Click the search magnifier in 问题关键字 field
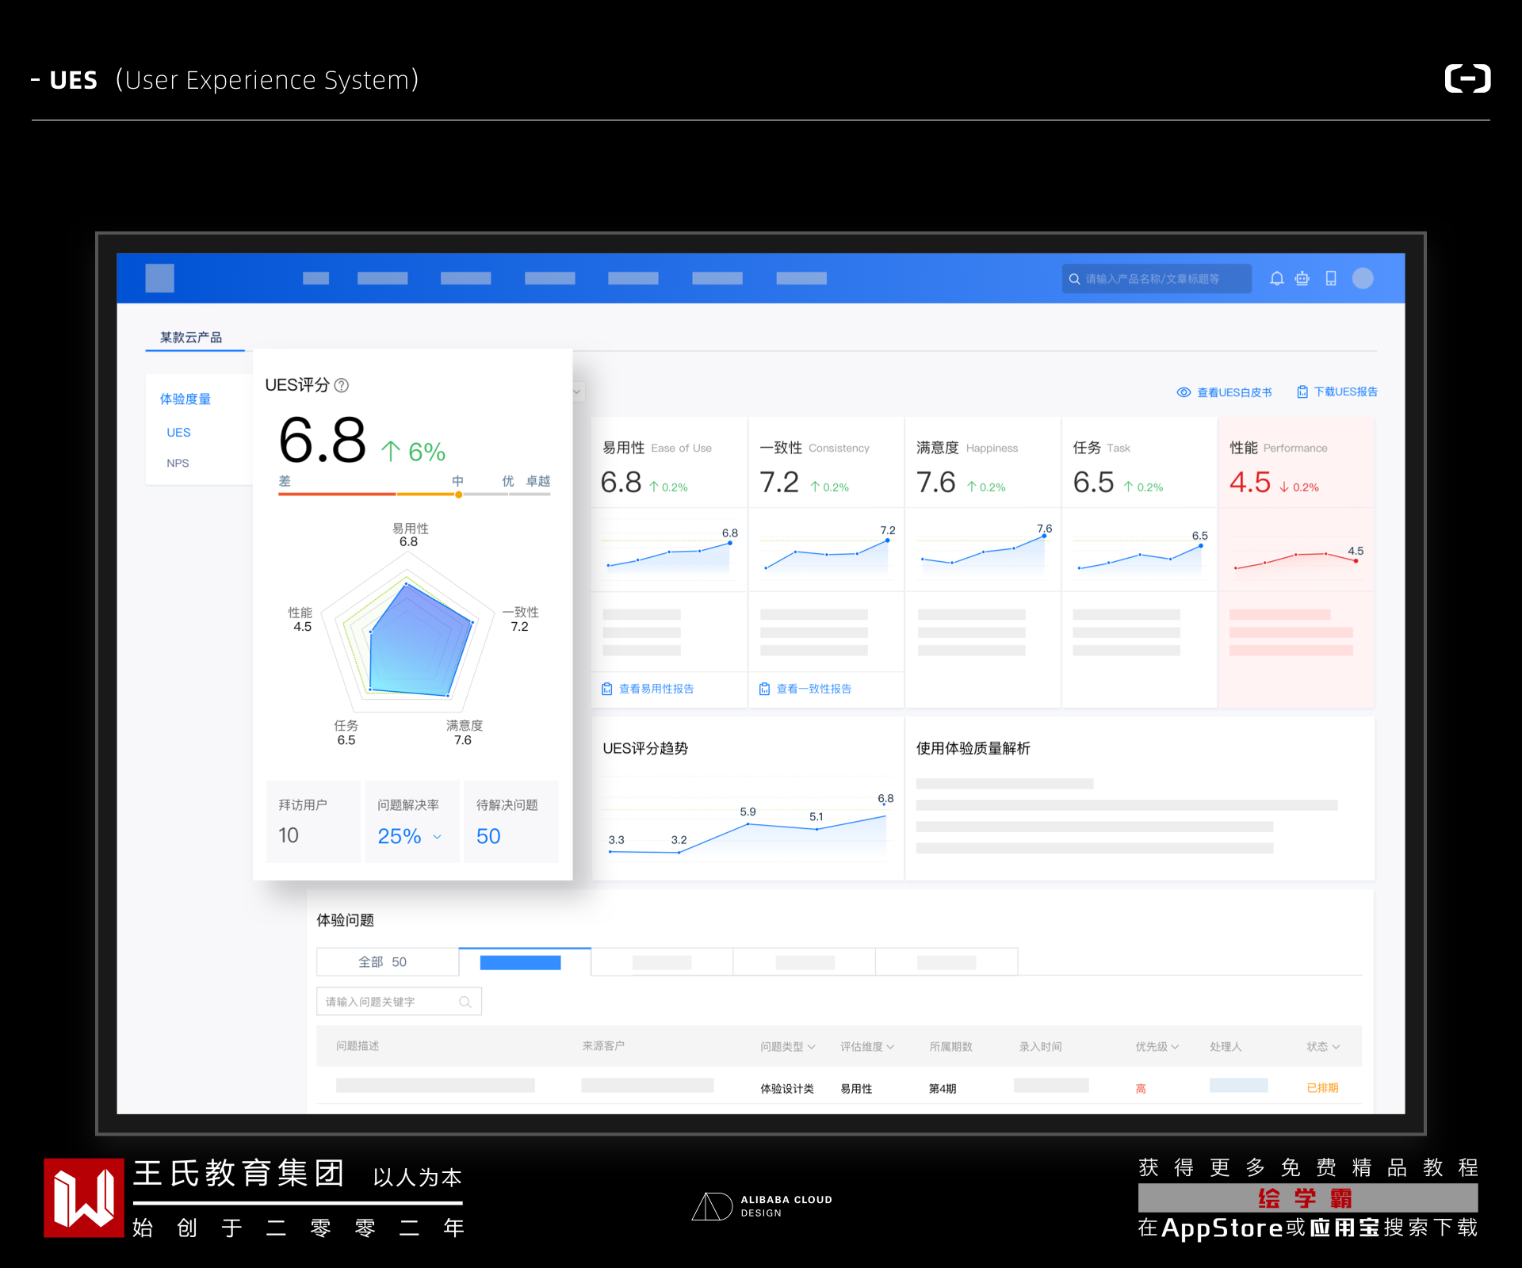Screen dimensions: 1522x1268 (465, 1002)
